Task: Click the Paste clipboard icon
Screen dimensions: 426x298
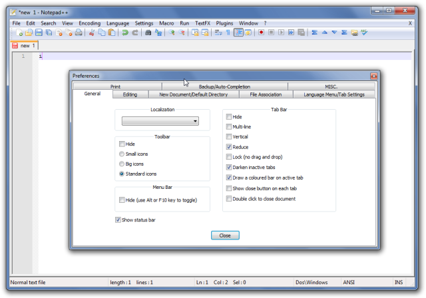Action: pos(112,33)
